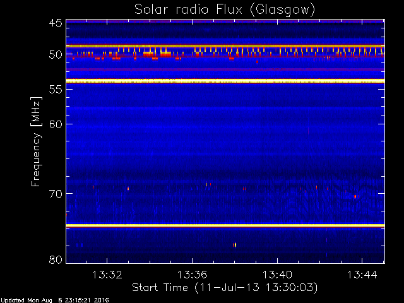The width and height of the screenshot is (404, 303).
Task: Click the time tick label "13:44"
Action: [362, 275]
